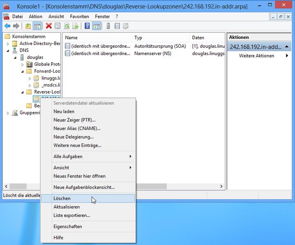The width and height of the screenshot is (295, 245).
Task: Click Weitere Aktionen in the Aktionen pane
Action: tap(257, 56)
